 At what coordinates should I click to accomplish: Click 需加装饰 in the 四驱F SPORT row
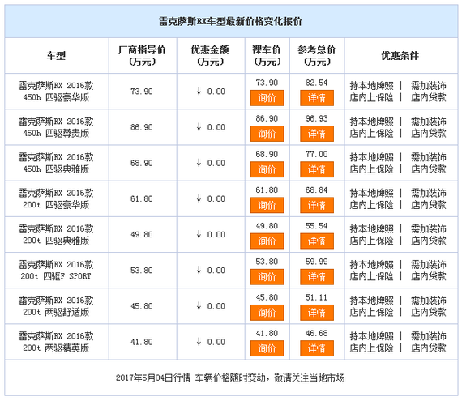click(x=429, y=265)
